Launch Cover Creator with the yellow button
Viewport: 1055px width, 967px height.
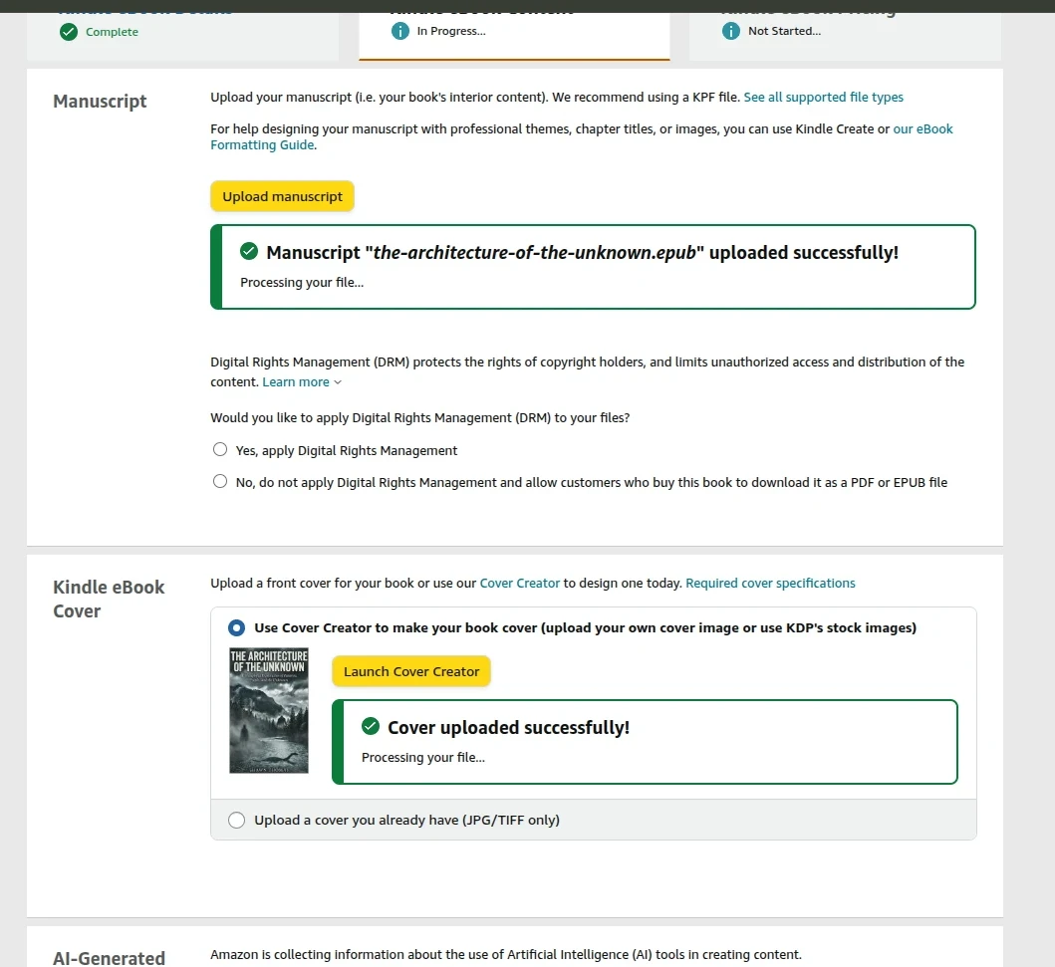point(411,671)
